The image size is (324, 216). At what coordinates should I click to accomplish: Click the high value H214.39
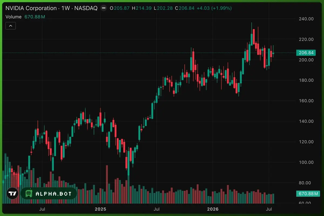142,8
